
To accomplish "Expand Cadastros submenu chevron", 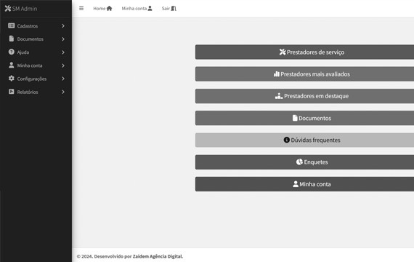I will pos(63,26).
